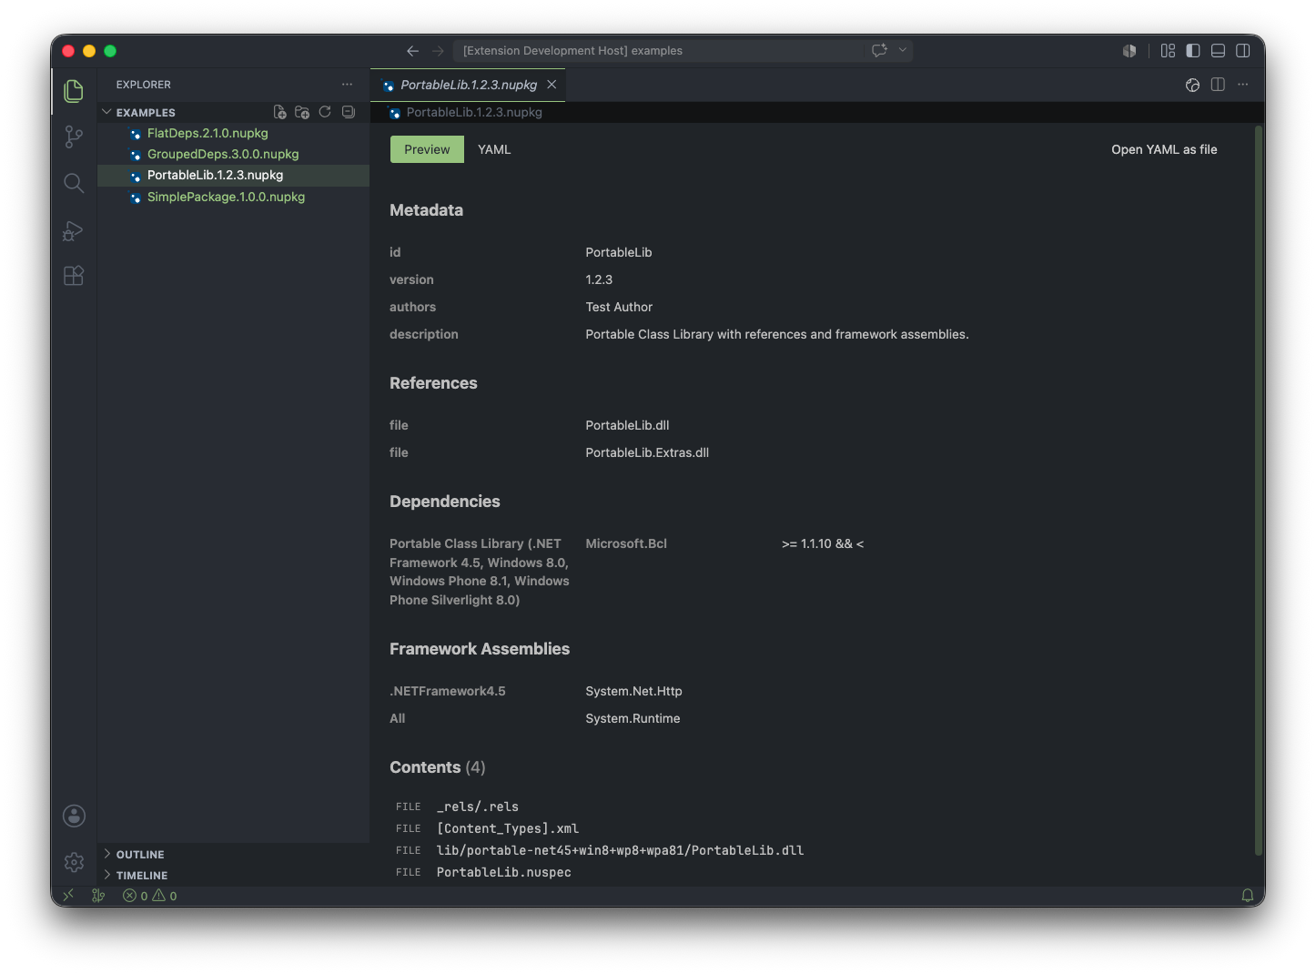This screenshot has width=1316, height=974.
Task: Click the PortableLib.dll reference value
Action: 627,425
